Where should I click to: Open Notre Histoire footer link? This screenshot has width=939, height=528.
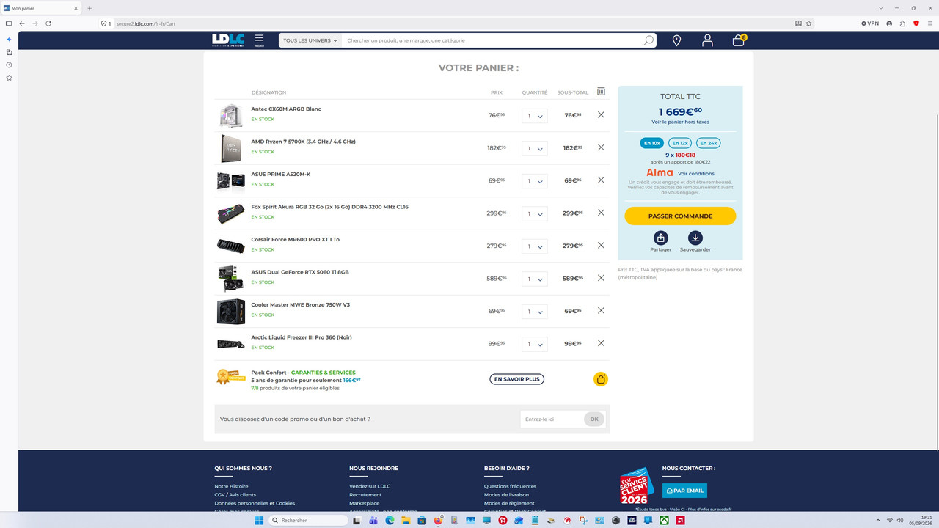231,486
